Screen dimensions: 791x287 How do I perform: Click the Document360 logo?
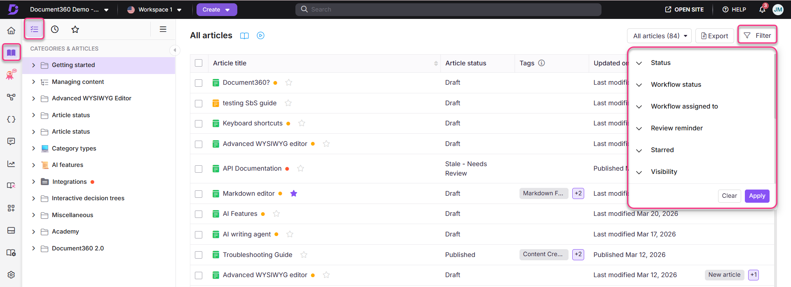[x=13, y=9]
